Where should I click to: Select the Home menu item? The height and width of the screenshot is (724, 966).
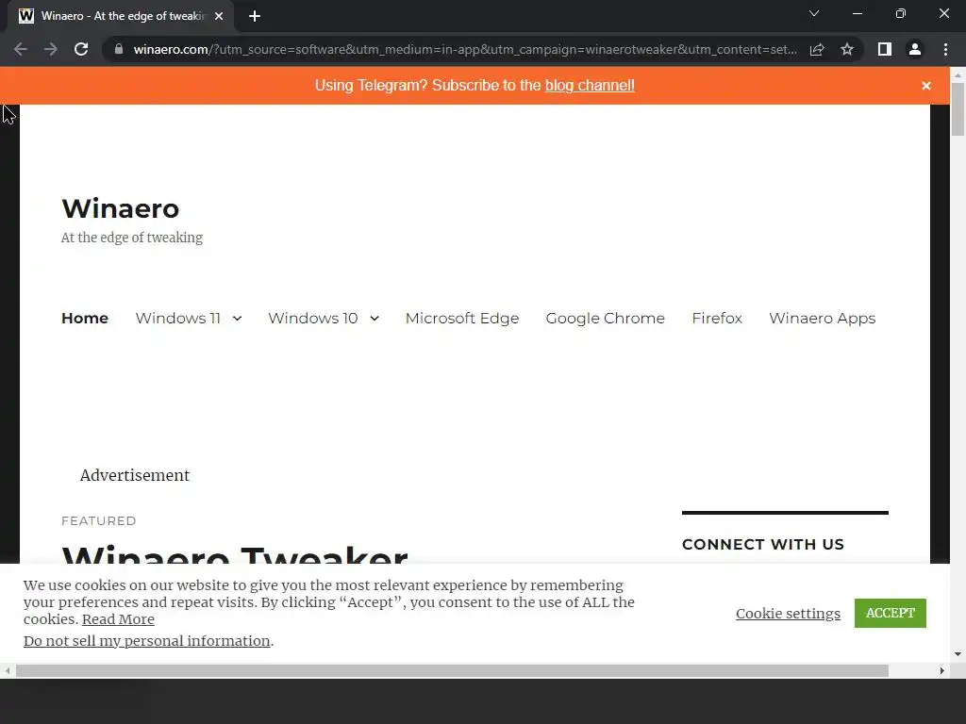tap(85, 319)
